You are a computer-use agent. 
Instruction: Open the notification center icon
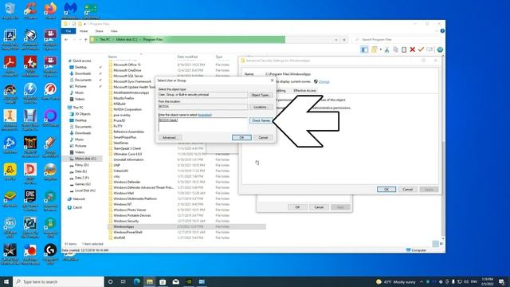click(x=501, y=281)
